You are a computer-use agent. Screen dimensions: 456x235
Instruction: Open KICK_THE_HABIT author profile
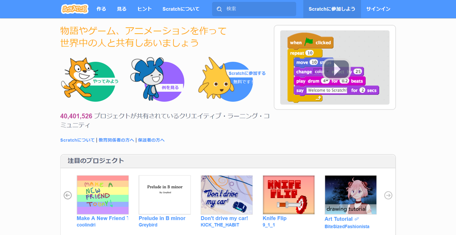click(220, 225)
